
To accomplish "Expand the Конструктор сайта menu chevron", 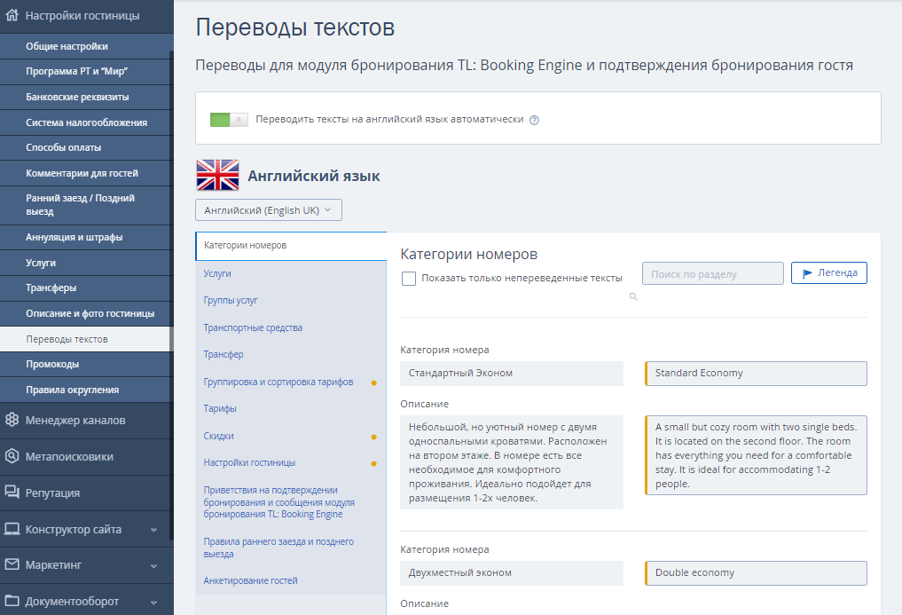I will click(153, 530).
